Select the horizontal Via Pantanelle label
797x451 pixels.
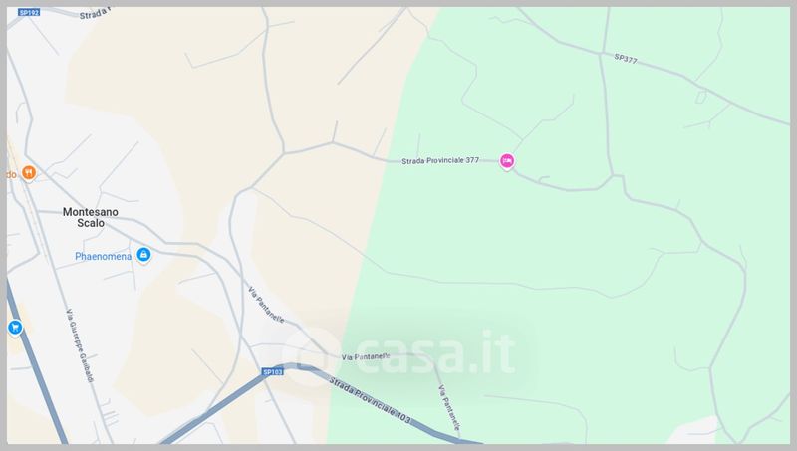pyautogui.click(x=366, y=357)
